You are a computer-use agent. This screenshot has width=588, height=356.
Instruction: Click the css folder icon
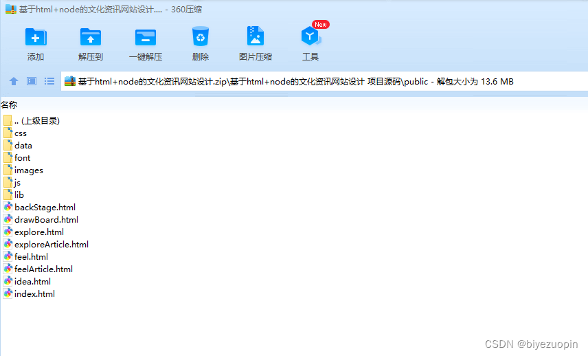coord(8,133)
